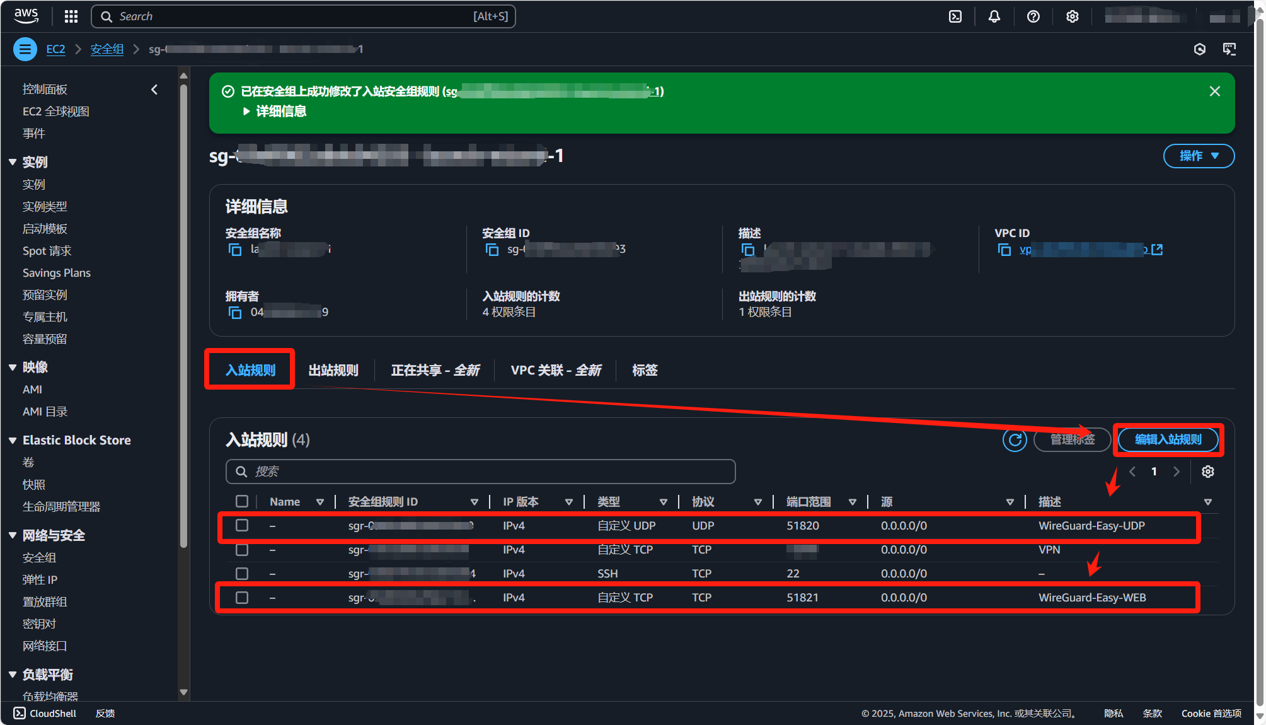Click the 反馈 footer link
Screen dimensions: 1266x725
tap(105, 713)
